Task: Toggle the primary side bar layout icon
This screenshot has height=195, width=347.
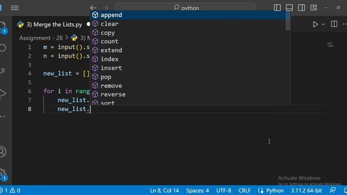Action: tap(277, 8)
